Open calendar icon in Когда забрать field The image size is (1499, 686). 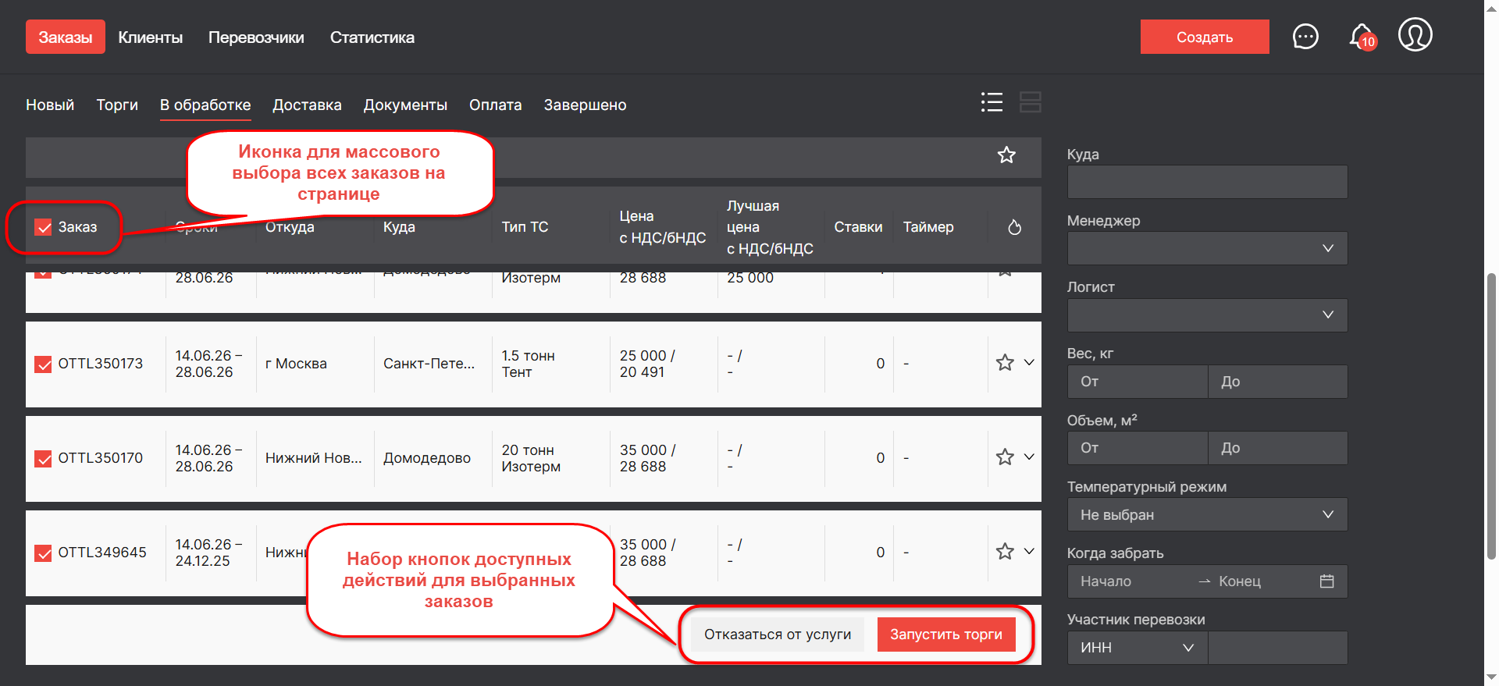1326,581
